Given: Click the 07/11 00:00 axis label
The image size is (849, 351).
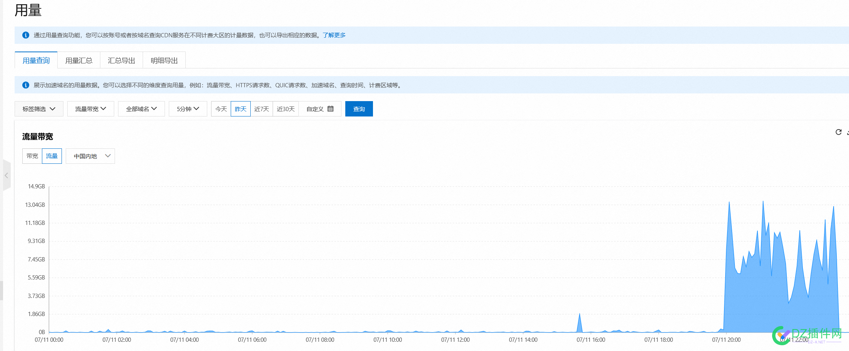Looking at the screenshot, I should tap(49, 340).
